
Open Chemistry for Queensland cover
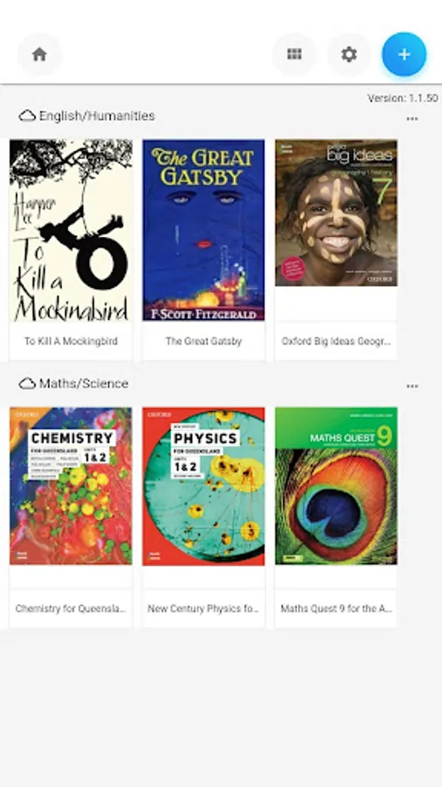[x=71, y=486]
